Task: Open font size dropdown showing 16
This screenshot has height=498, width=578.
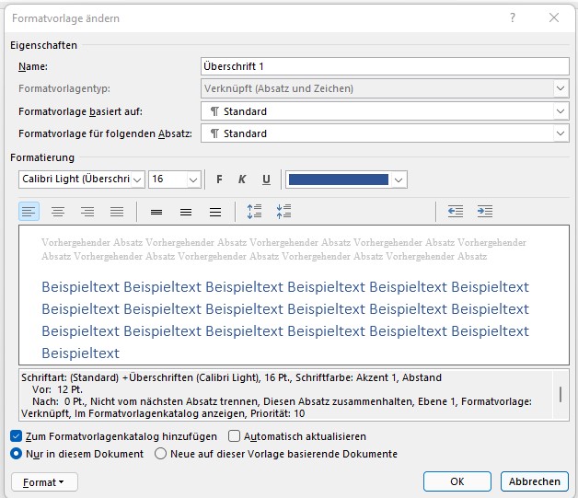Action: pyautogui.click(x=193, y=180)
